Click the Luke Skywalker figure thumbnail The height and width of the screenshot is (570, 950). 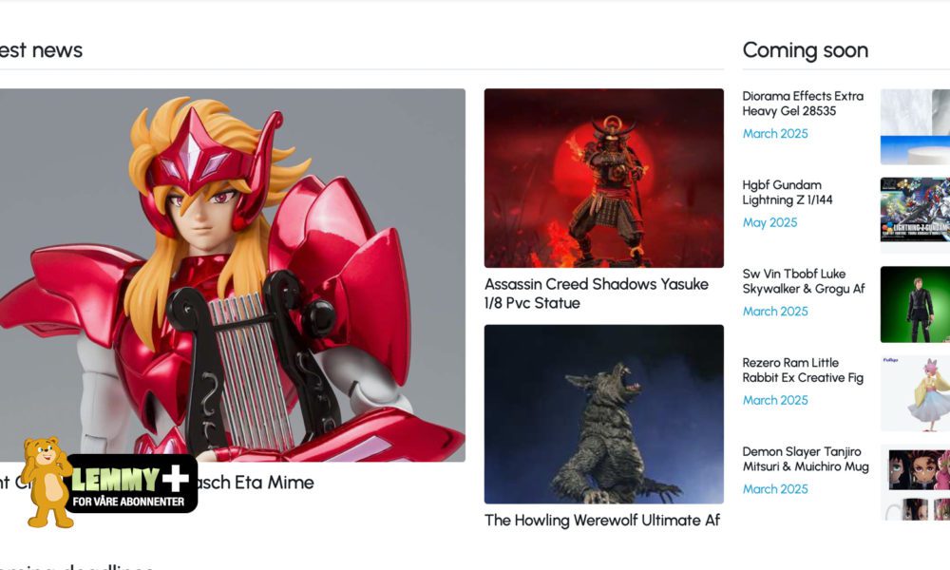(x=915, y=305)
